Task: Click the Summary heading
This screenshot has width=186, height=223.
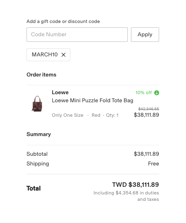Action: pyautogui.click(x=39, y=134)
